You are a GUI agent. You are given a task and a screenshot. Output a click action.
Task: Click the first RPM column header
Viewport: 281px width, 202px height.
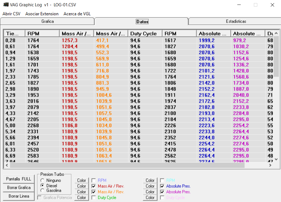click(42, 33)
